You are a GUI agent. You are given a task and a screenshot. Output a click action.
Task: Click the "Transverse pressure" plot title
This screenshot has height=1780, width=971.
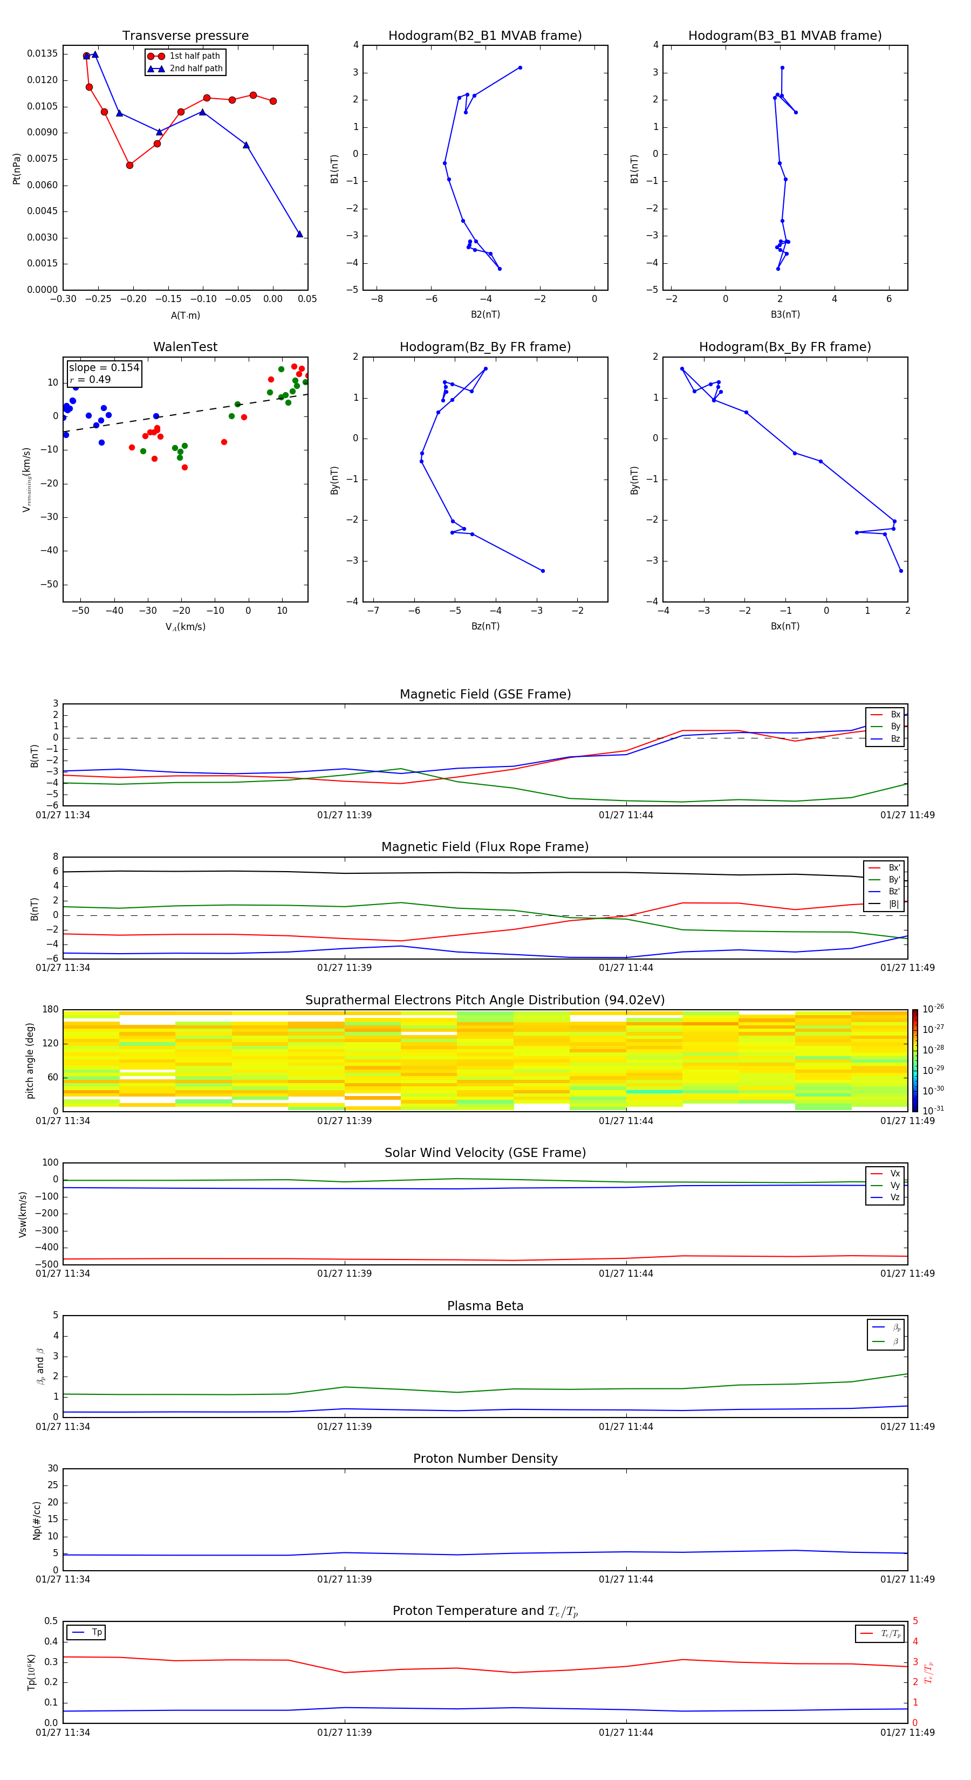185,35
